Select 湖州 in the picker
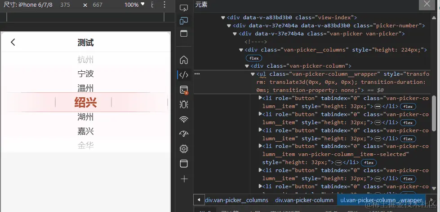 pos(85,117)
